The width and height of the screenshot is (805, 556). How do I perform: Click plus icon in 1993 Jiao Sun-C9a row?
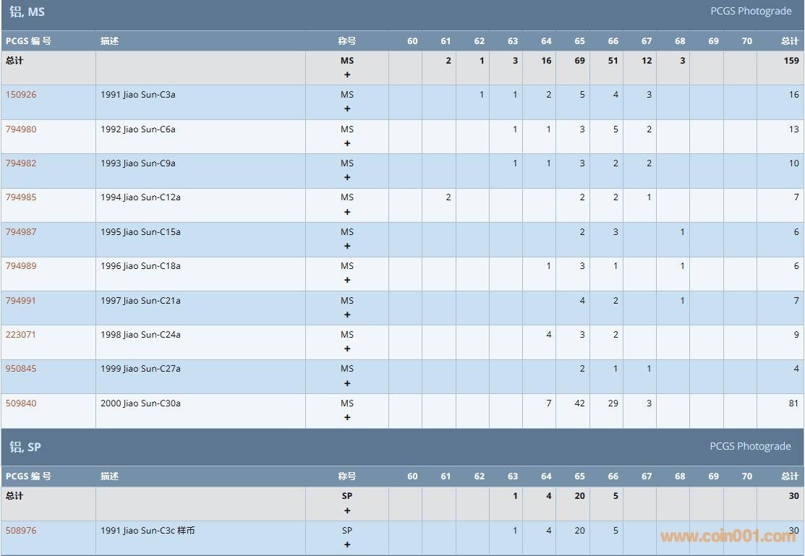[347, 177]
